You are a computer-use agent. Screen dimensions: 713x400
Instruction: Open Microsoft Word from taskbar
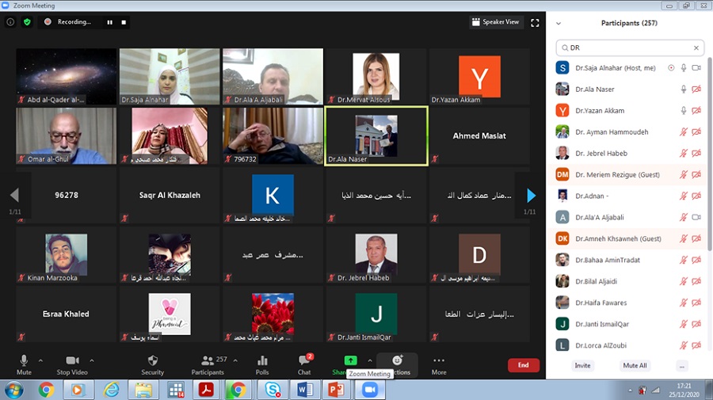(x=304, y=390)
